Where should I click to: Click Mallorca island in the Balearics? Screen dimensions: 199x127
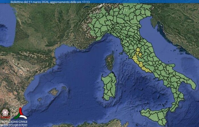pyautogui.click(x=53, y=92)
